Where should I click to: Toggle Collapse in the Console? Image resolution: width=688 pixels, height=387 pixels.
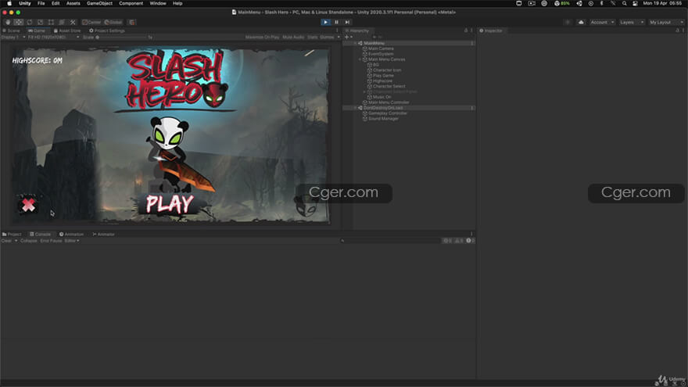28,241
